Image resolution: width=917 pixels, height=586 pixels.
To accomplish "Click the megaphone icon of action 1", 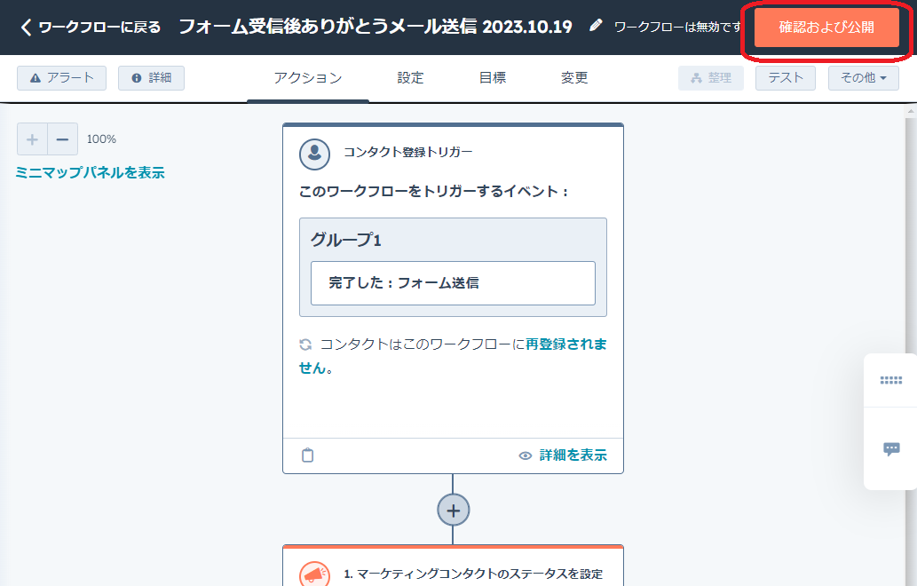I will [x=314, y=574].
